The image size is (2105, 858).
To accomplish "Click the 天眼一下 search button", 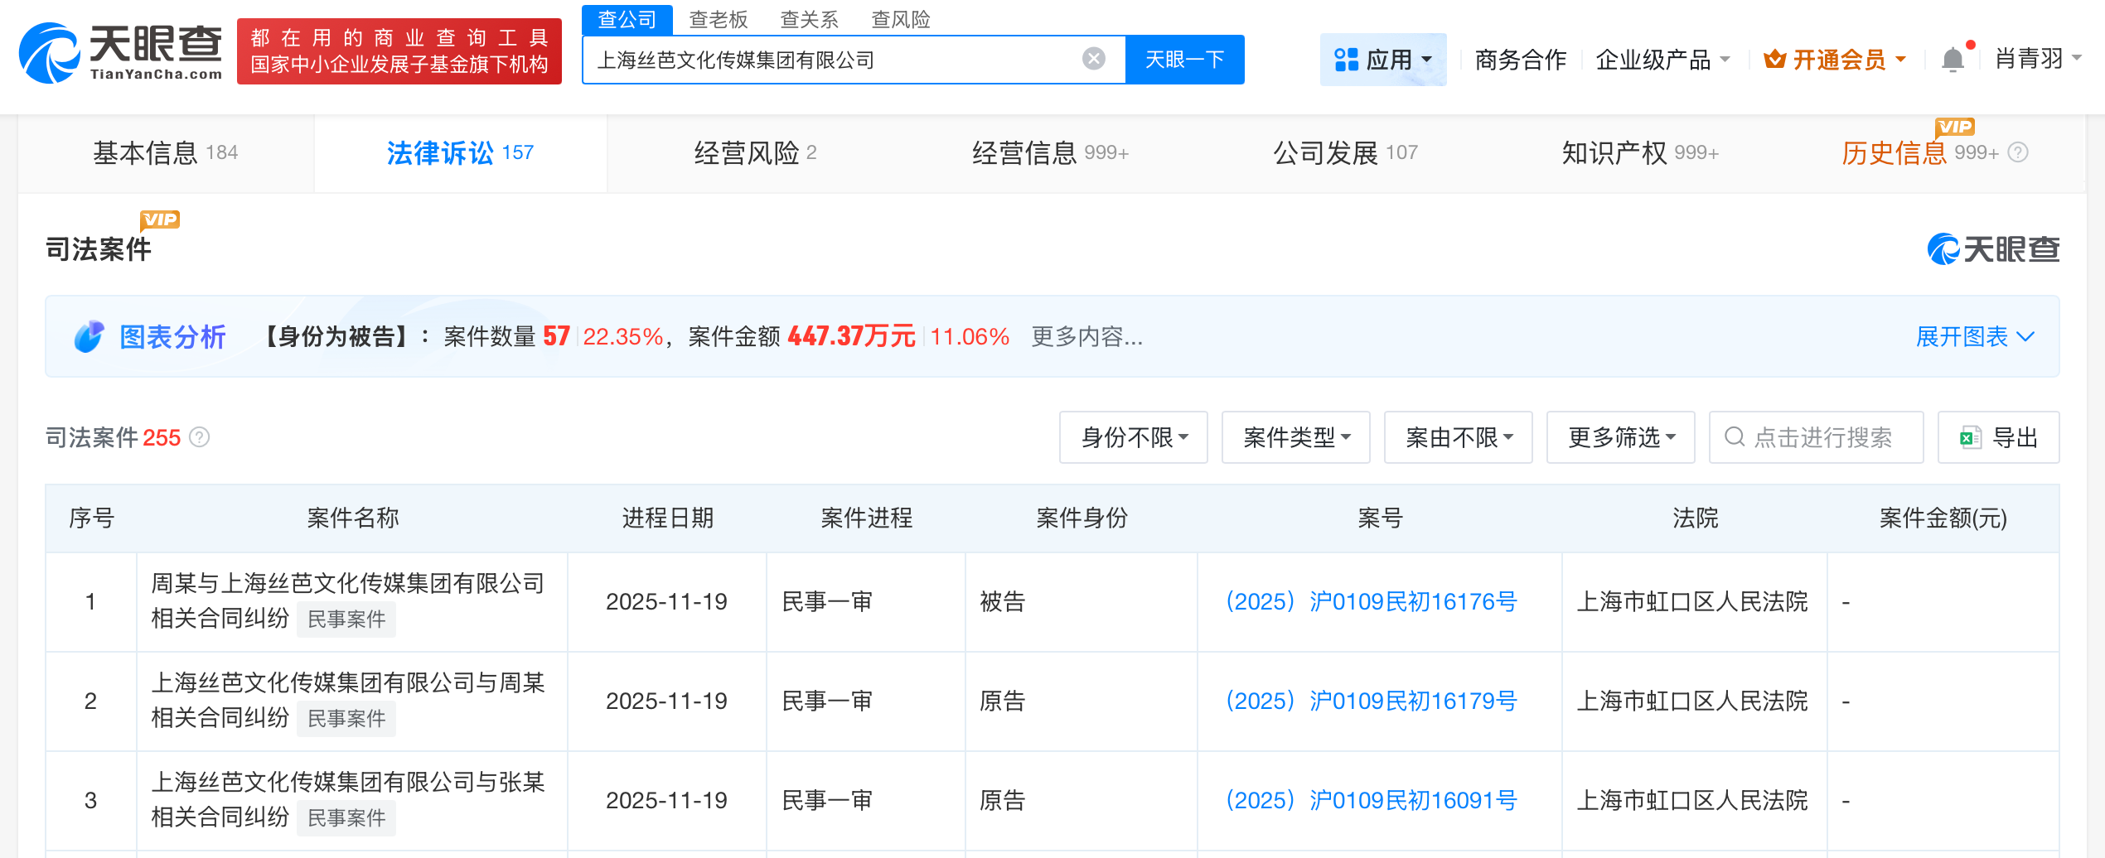I will pyautogui.click(x=1184, y=59).
